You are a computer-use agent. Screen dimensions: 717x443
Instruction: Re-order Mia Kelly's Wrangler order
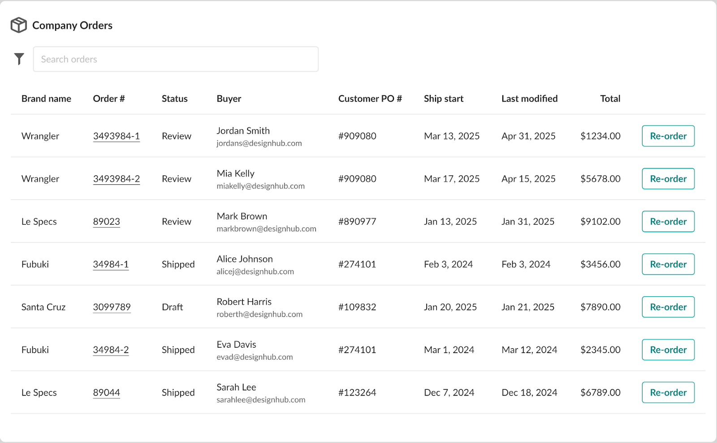668,179
